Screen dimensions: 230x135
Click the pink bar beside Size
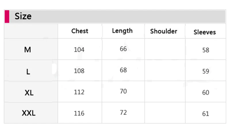(x=7, y=16)
